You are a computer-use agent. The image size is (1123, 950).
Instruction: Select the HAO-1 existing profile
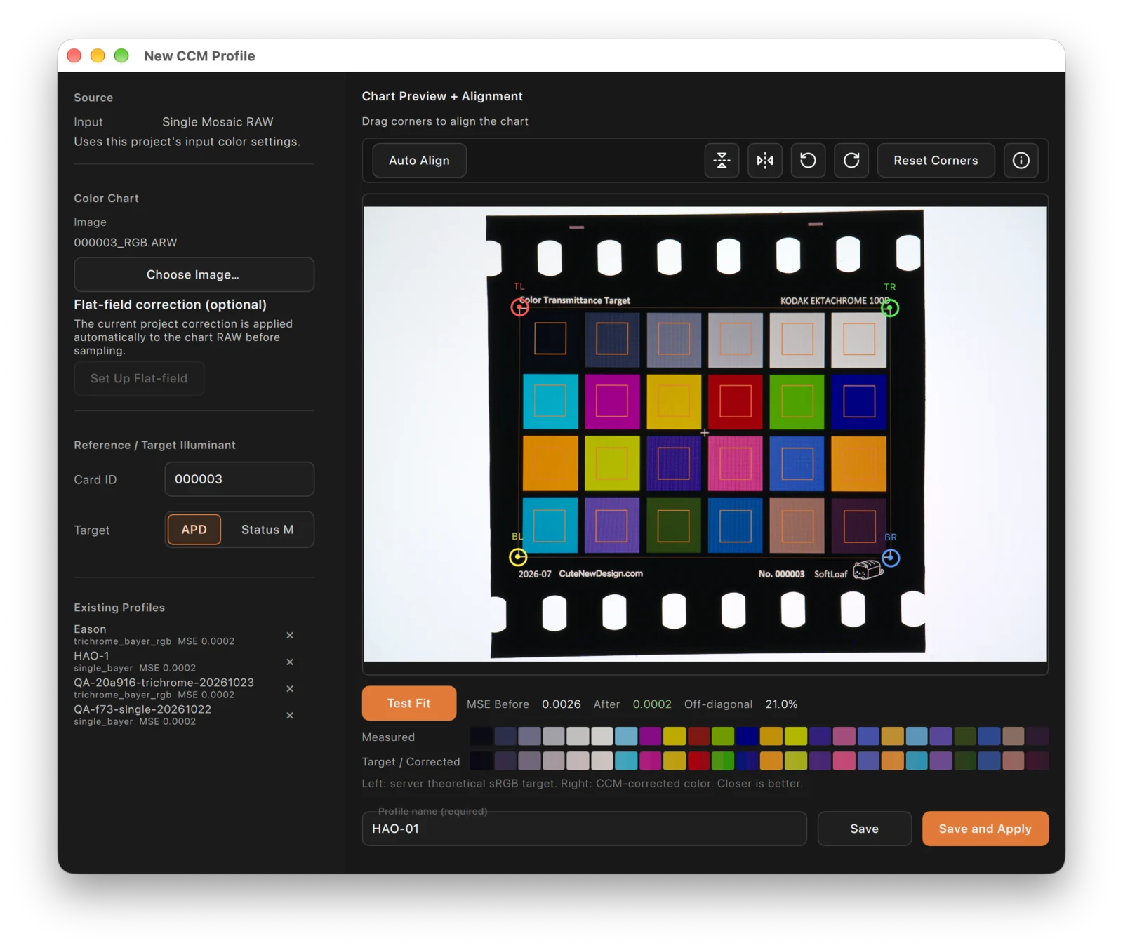coord(135,661)
